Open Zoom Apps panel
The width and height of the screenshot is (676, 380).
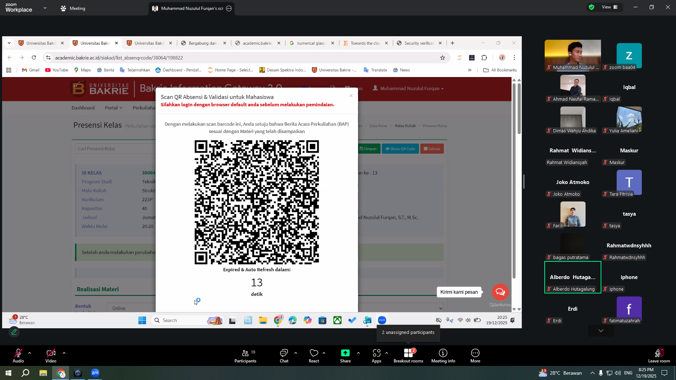[376, 355]
